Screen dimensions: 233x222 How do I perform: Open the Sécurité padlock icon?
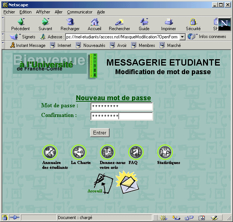pos(193,22)
